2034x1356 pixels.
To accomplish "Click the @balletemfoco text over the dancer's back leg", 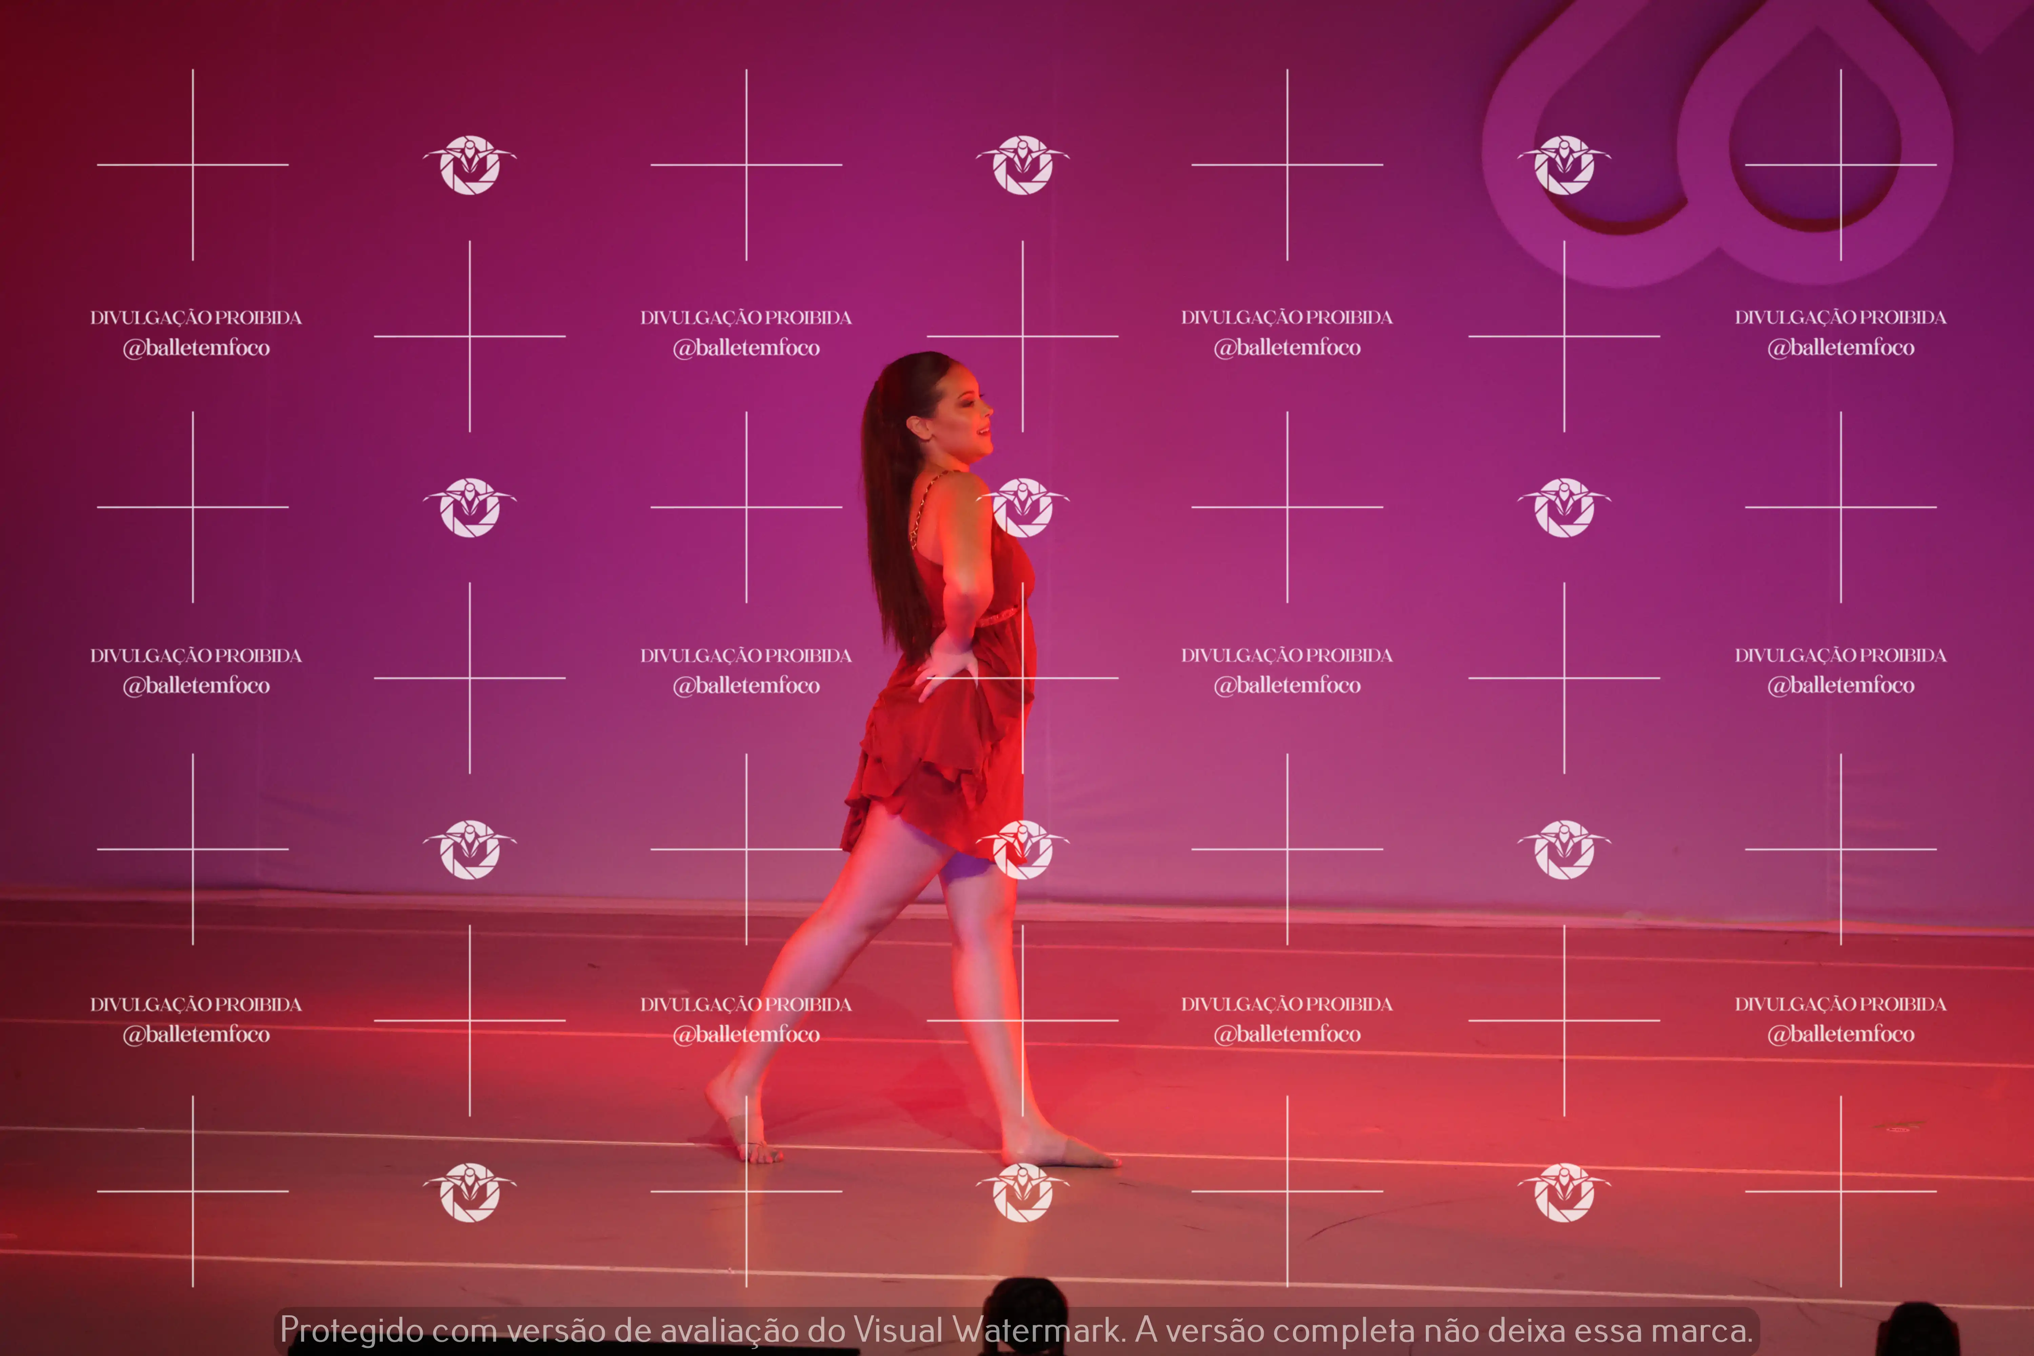I will tap(746, 1034).
